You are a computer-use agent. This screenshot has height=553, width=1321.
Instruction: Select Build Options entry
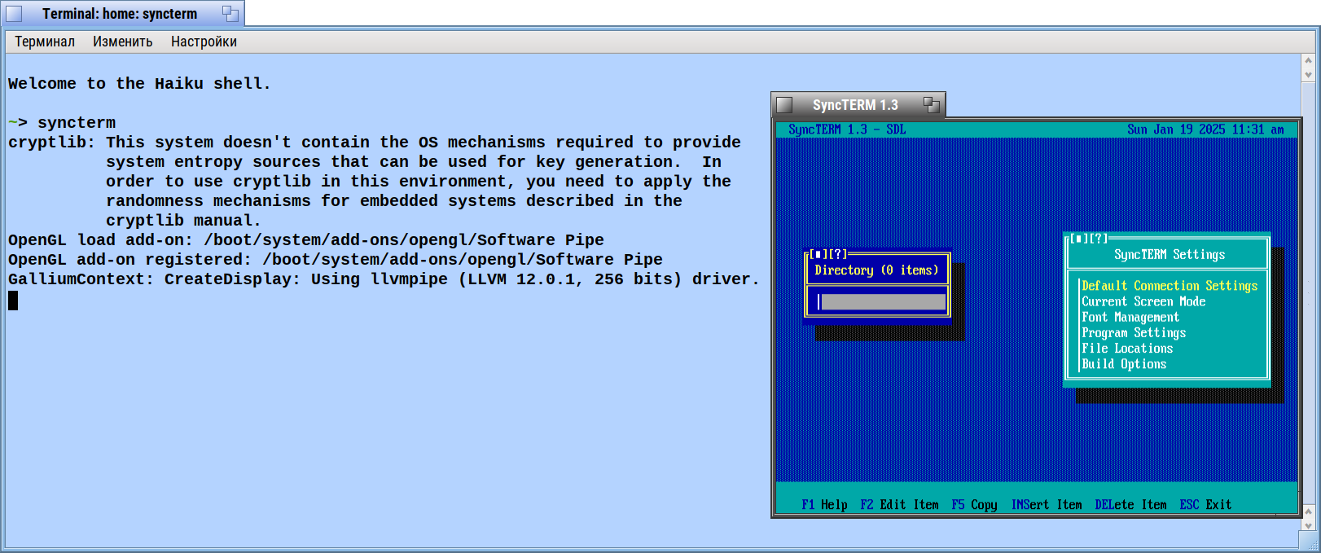coord(1123,364)
